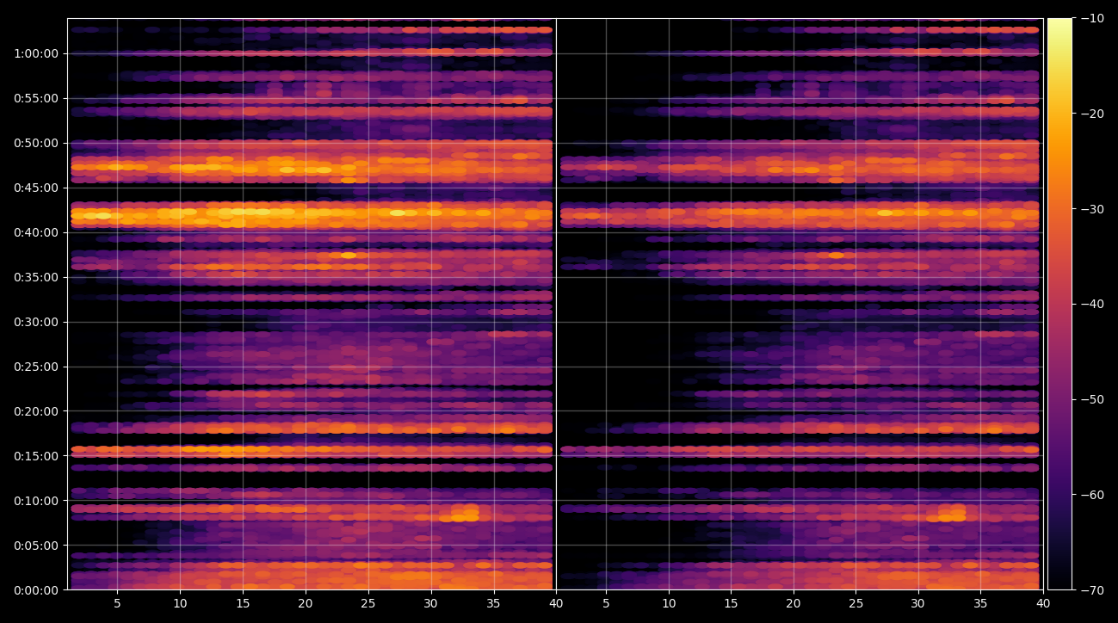Click the −60 colorbar tick label
Screen dimensions: 1118x623
1092,495
